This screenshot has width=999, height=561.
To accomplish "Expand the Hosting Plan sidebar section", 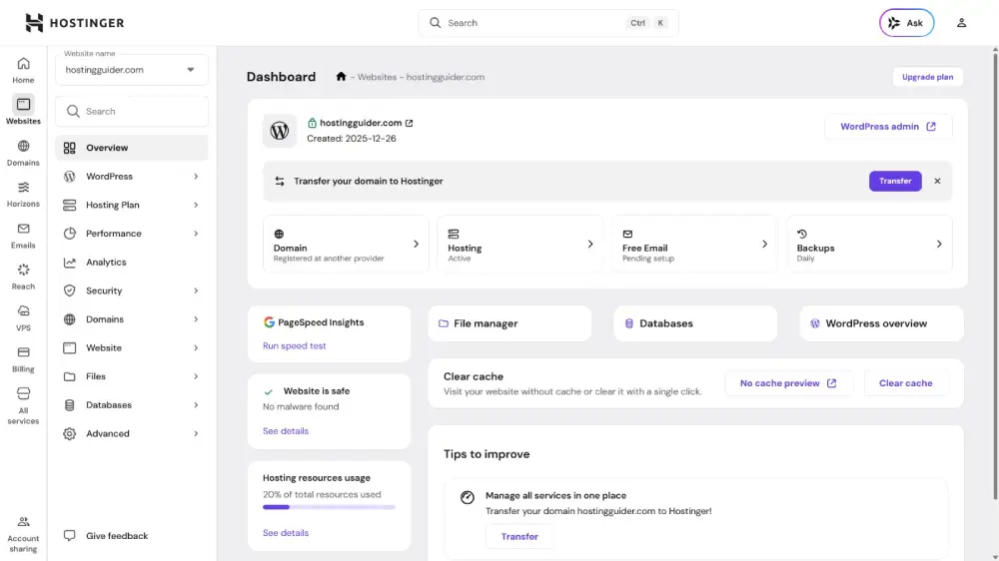I will pos(131,205).
